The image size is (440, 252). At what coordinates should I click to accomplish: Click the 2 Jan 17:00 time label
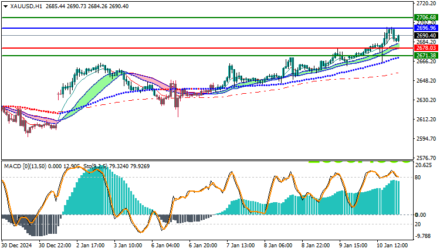[90, 246]
